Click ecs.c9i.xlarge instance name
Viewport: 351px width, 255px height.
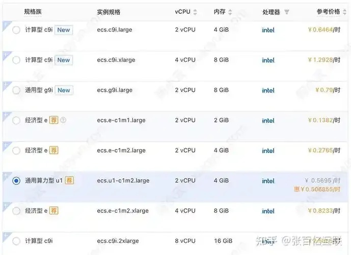[116, 60]
